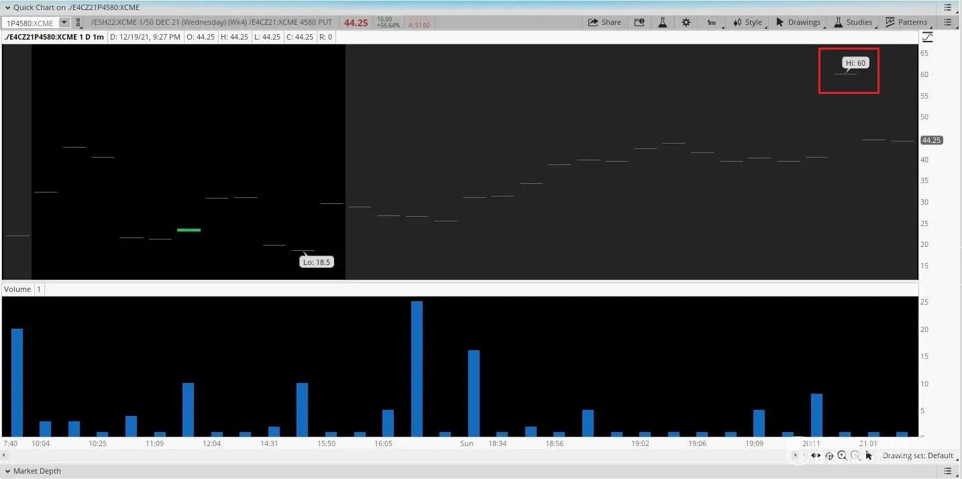Screen dimensions: 962x479
Task: Click the date D: 12/19/21, 9:27 PM
Action: coord(145,37)
